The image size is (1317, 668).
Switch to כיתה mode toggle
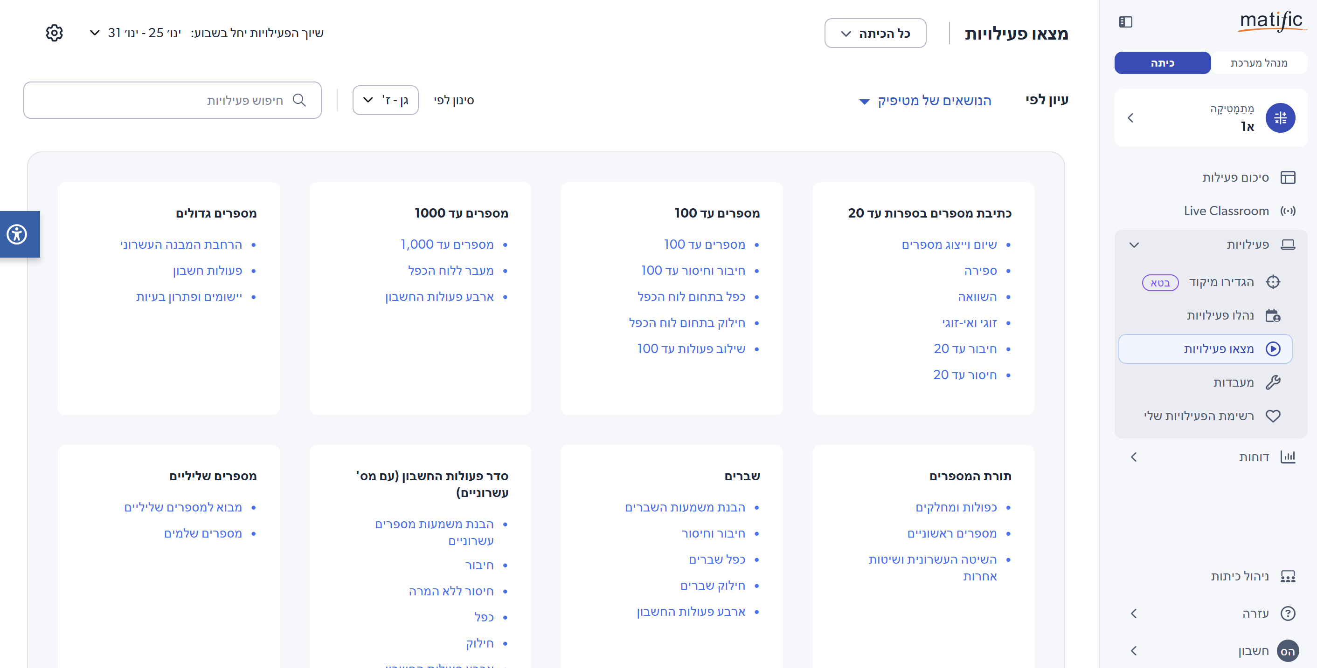click(x=1162, y=63)
